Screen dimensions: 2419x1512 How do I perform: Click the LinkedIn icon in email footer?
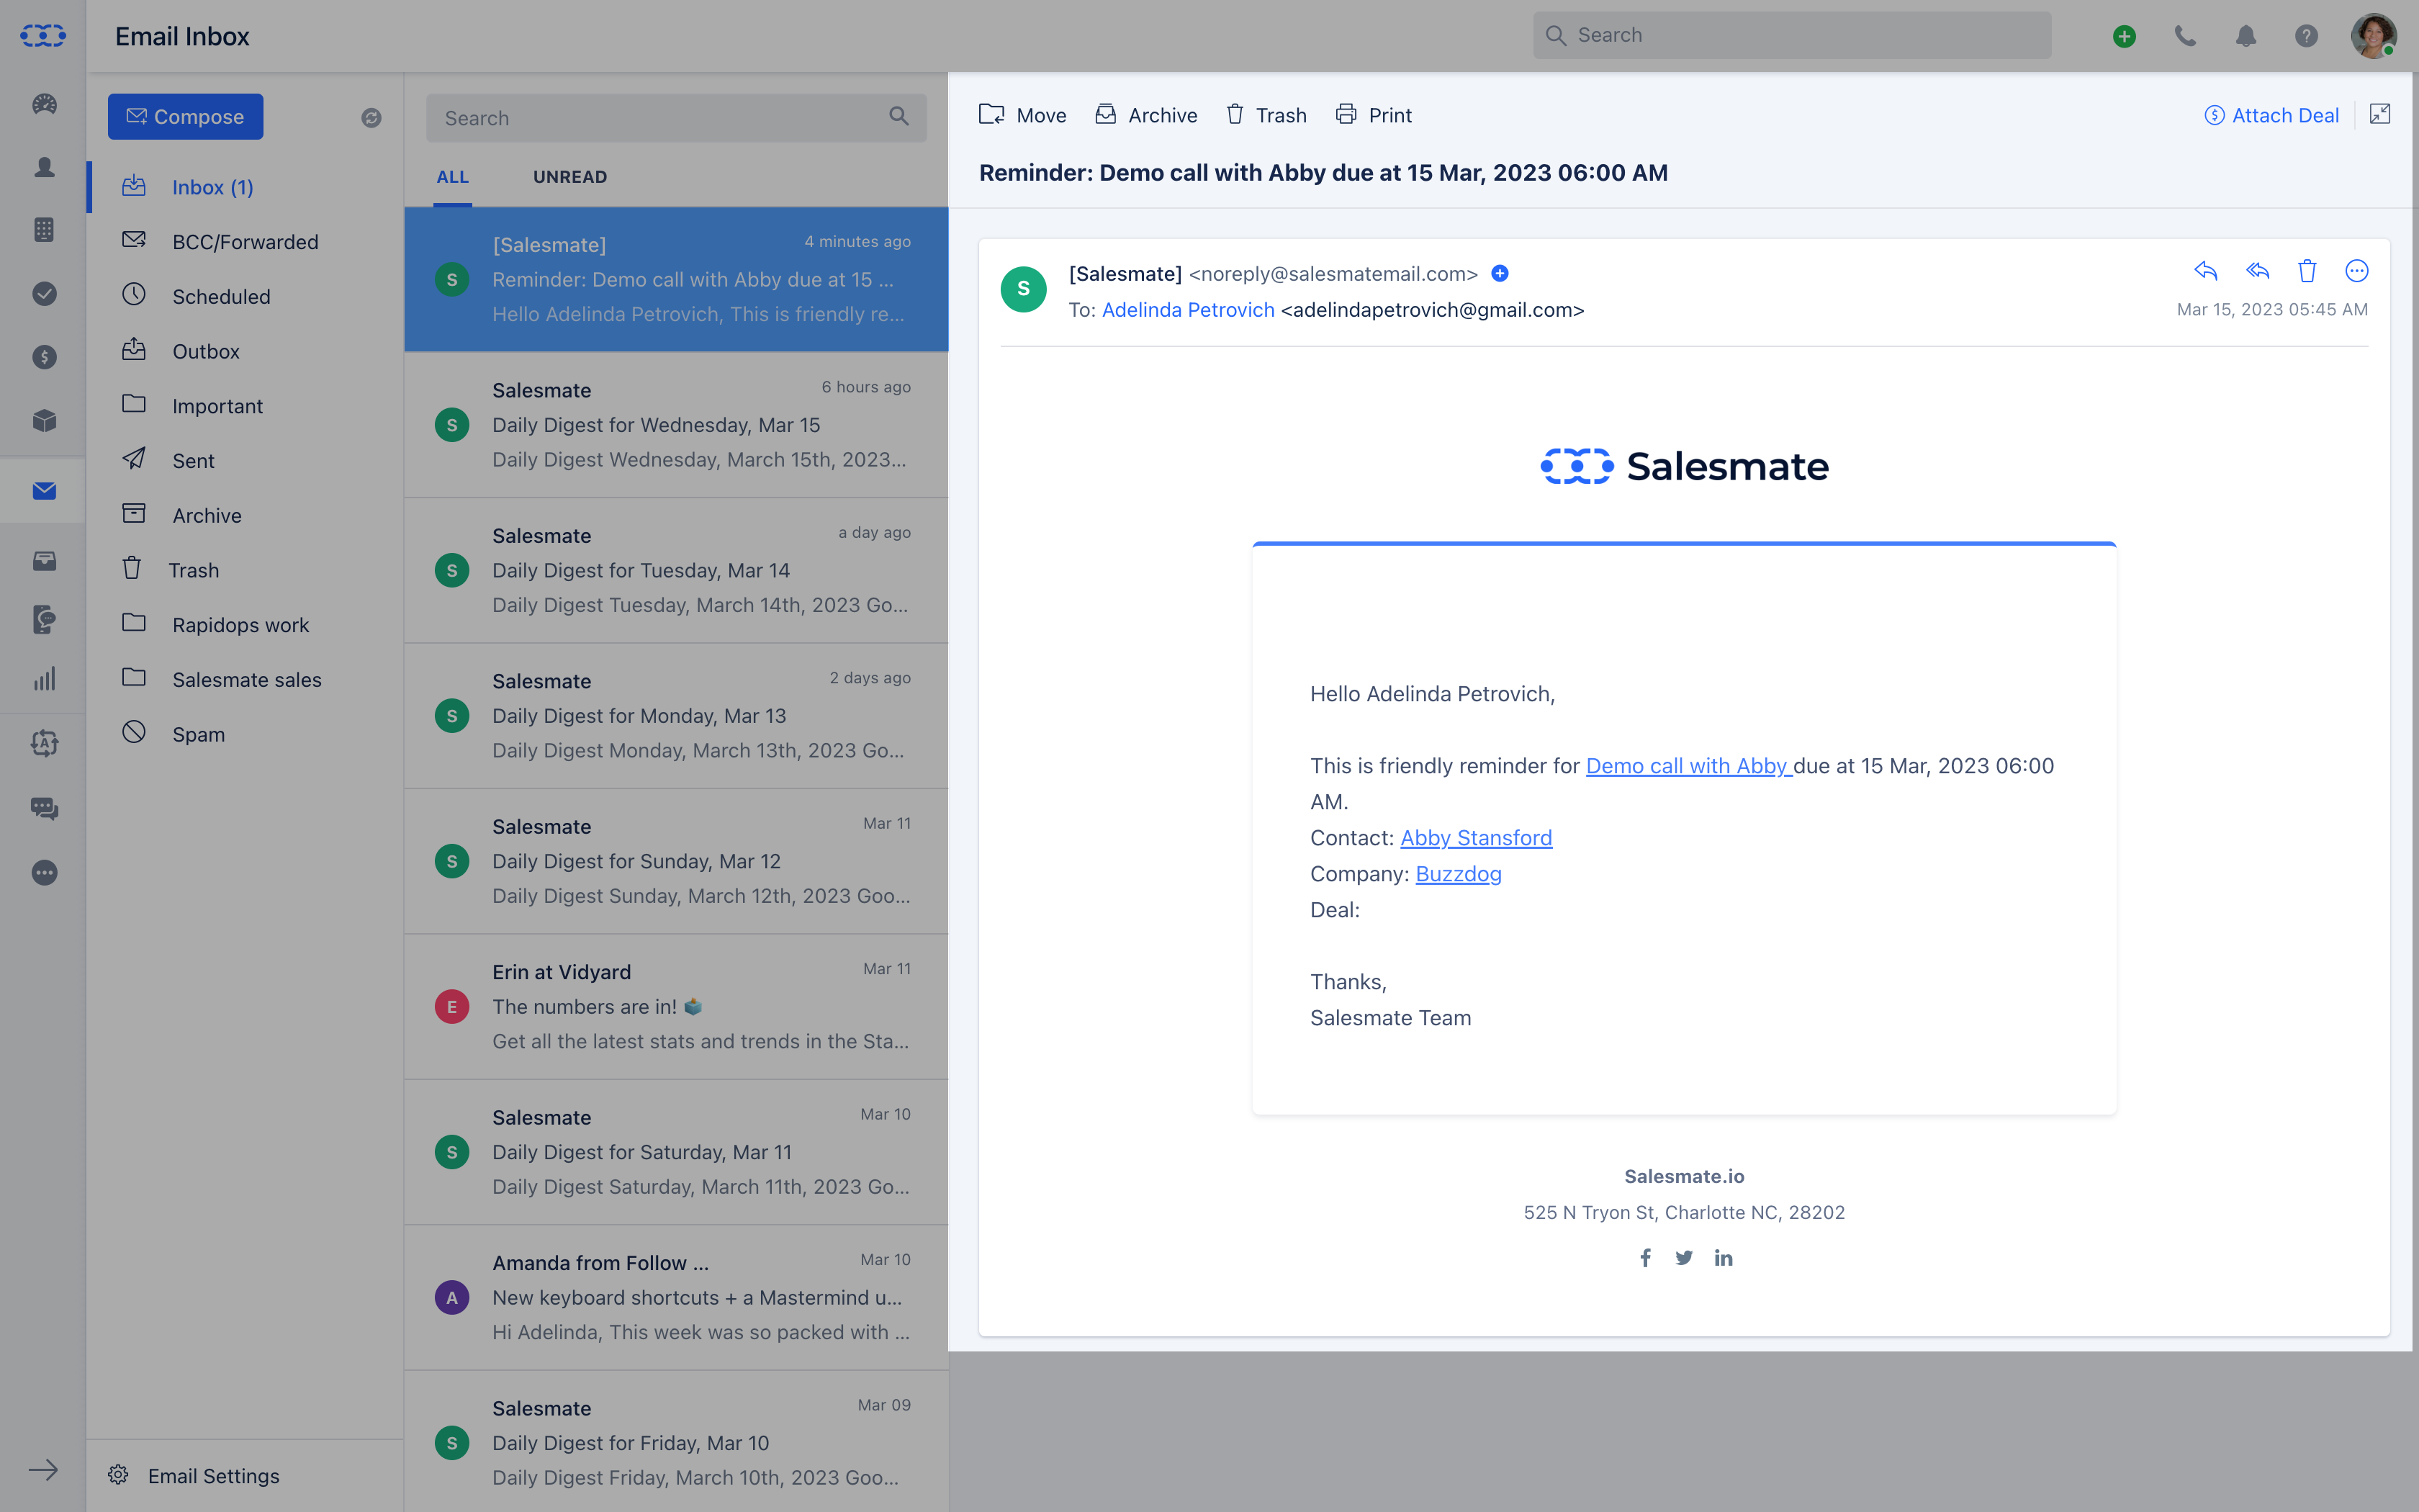1724,1258
